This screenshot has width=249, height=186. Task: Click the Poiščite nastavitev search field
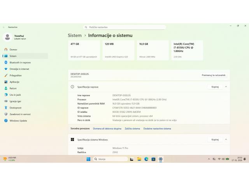(124, 27)
